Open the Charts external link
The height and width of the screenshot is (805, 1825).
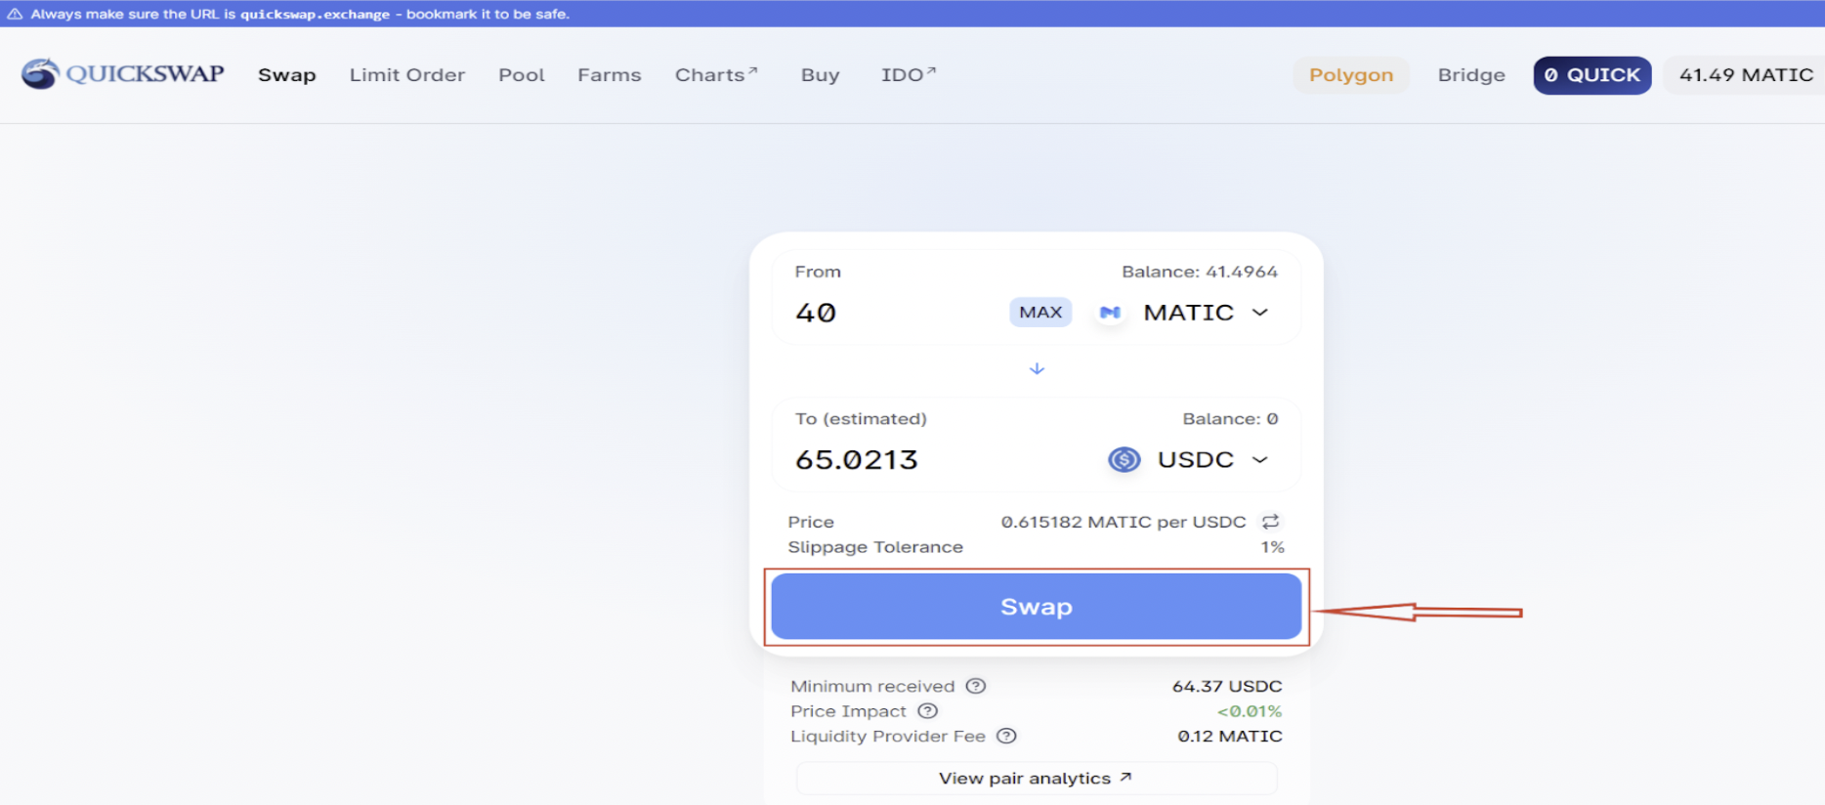click(716, 75)
